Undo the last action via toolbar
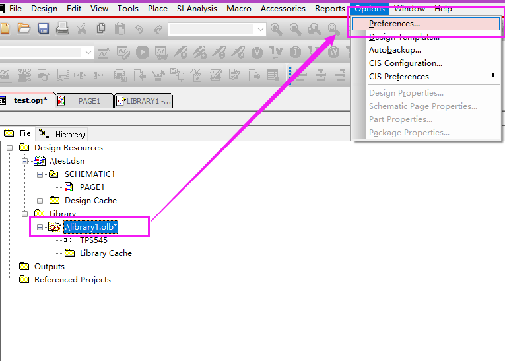Screen dimensions: 505x361 point(139,29)
